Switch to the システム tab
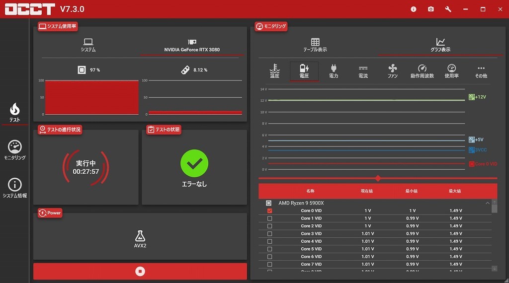This screenshot has height=283, width=509. 88,45
